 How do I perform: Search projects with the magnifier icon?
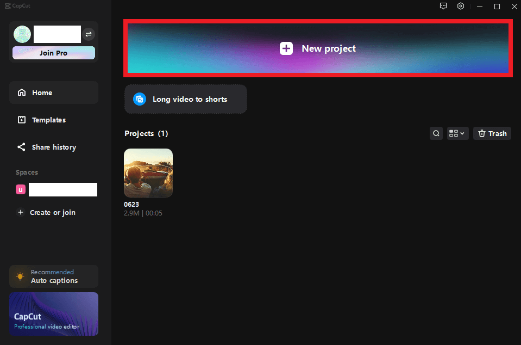pos(436,133)
